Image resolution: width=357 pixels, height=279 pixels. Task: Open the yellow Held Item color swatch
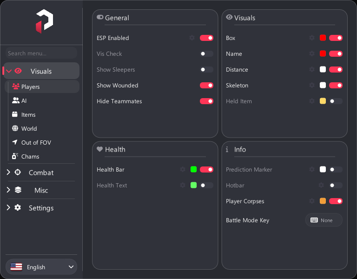coord(323,101)
